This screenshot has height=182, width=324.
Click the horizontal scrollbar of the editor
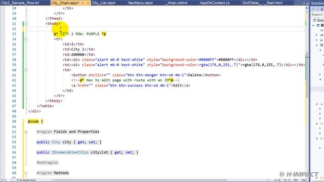(x=141, y=180)
